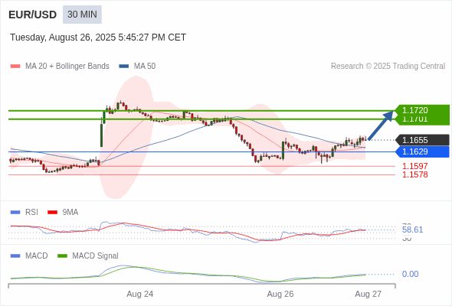Click the blue upward trend arrow
Viewport: 452px width, 306px height.
pyautogui.click(x=381, y=125)
